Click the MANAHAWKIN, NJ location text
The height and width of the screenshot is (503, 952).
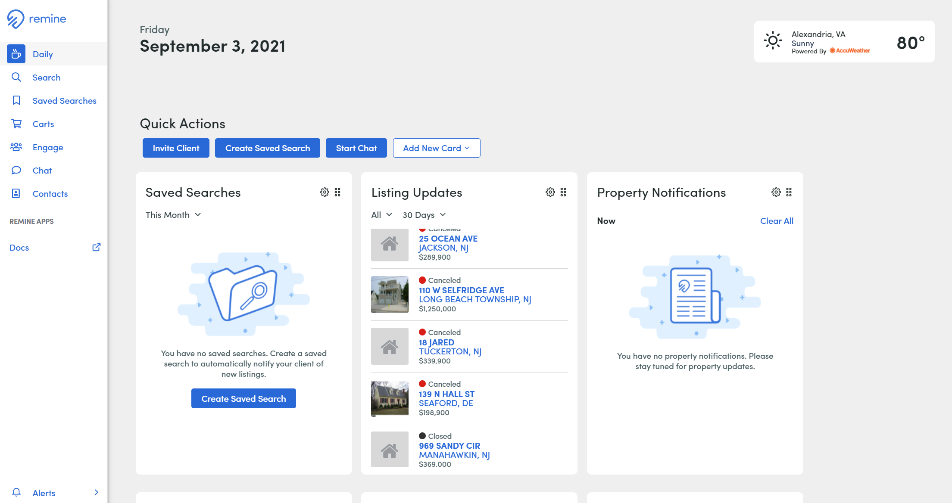[454, 455]
